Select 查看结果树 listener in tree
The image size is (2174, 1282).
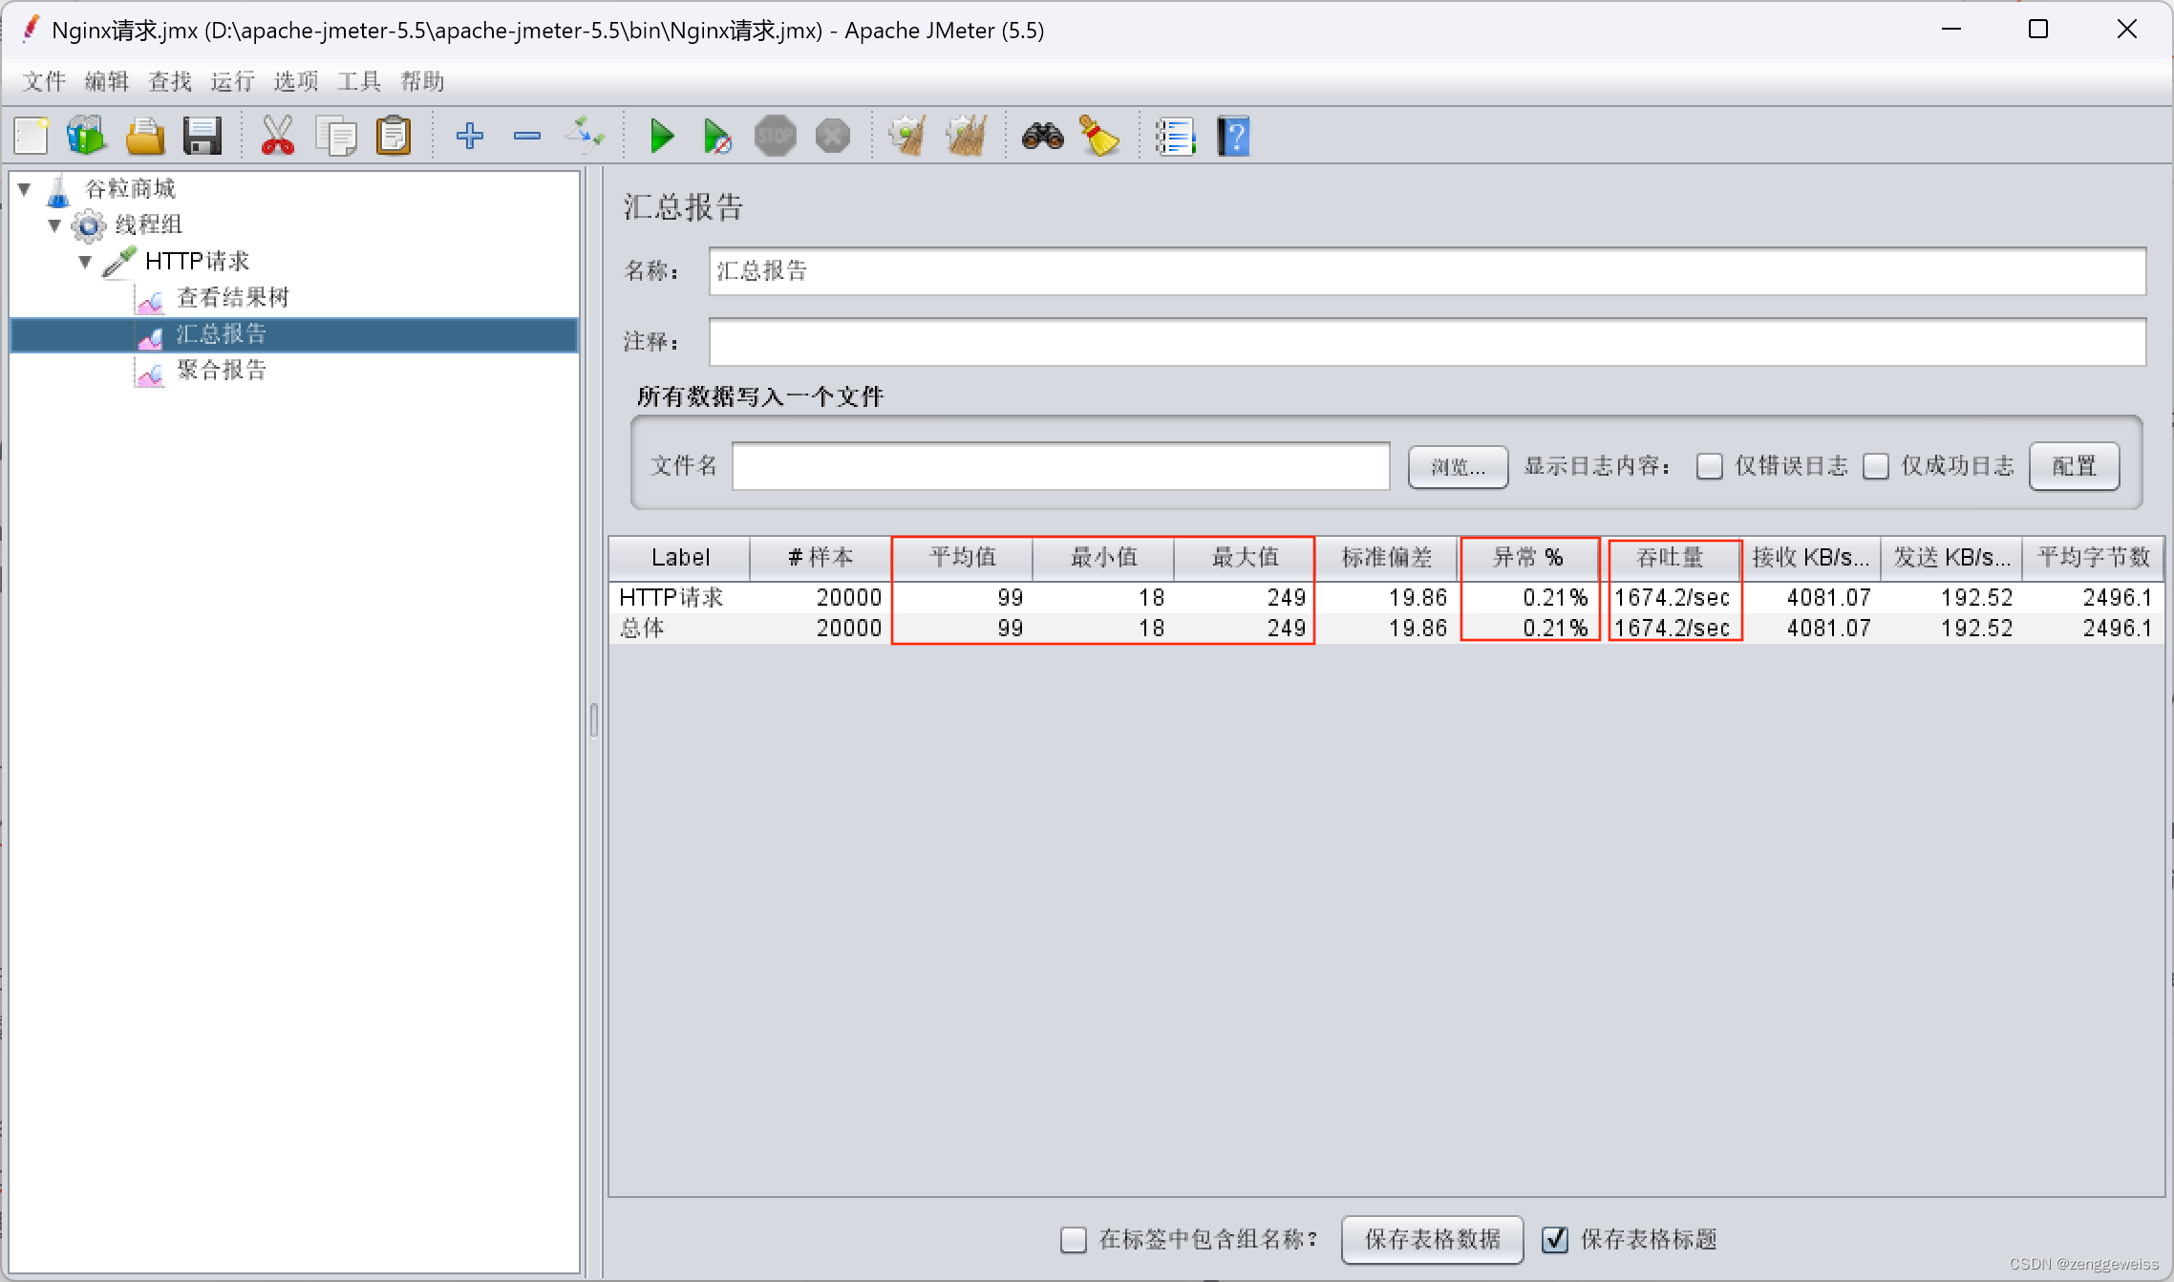point(233,297)
